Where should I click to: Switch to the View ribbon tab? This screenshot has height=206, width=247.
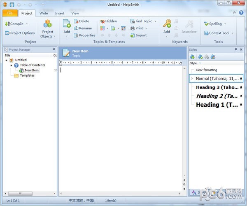coord(75,13)
